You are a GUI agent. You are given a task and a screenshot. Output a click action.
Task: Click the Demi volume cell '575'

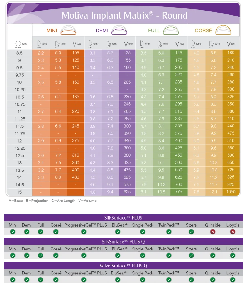point(127,184)
